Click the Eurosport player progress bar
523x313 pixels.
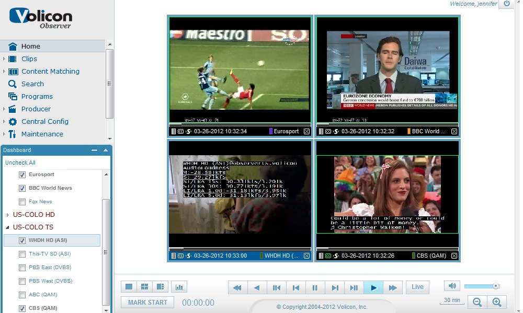240,125
